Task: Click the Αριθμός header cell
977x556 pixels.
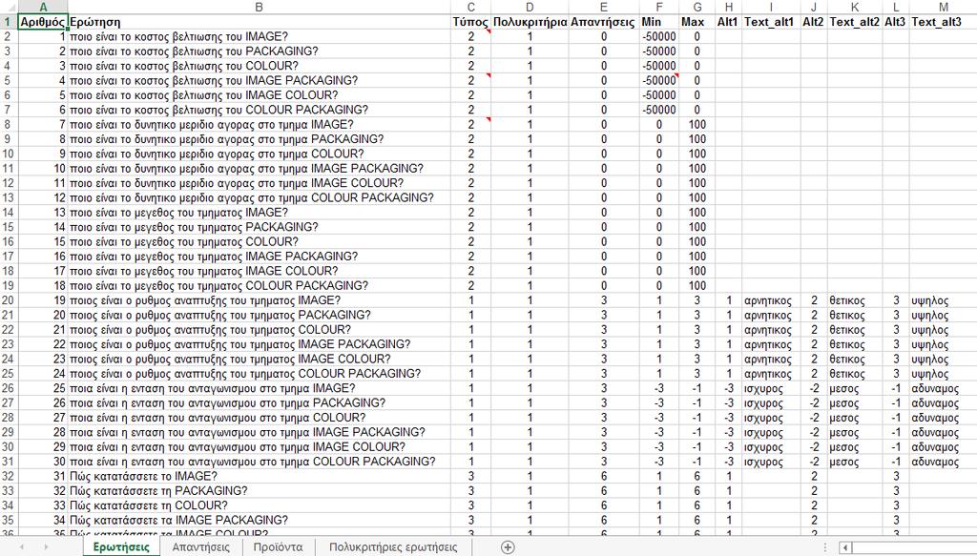Action: pos(43,22)
